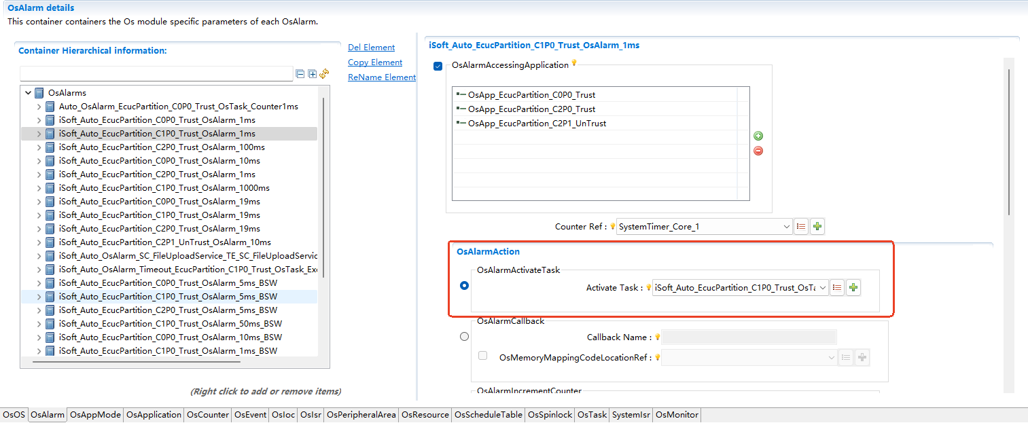The image size is (1028, 423).
Task: Select the OsAlarmActivateTask radio button
Action: click(x=464, y=286)
